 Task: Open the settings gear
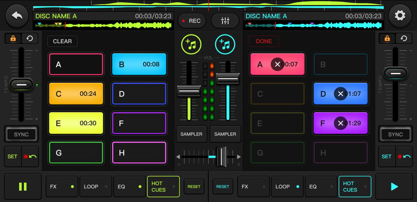400,16
